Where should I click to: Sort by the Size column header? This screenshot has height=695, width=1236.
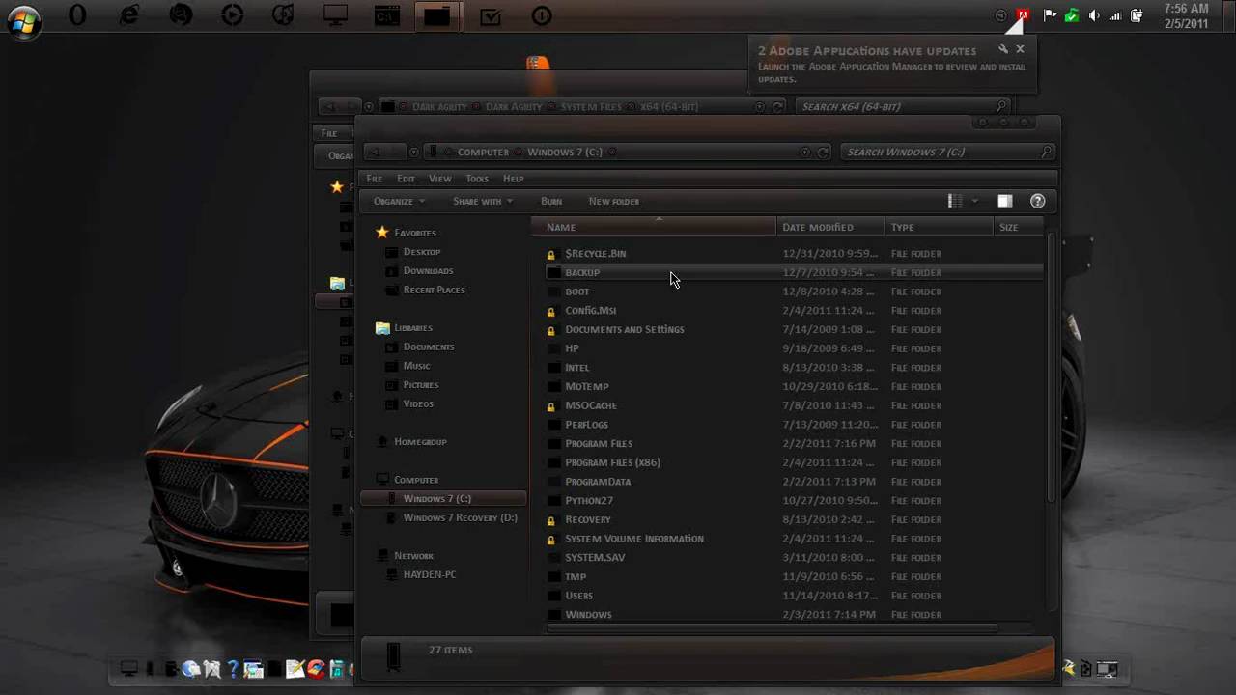1018,227
